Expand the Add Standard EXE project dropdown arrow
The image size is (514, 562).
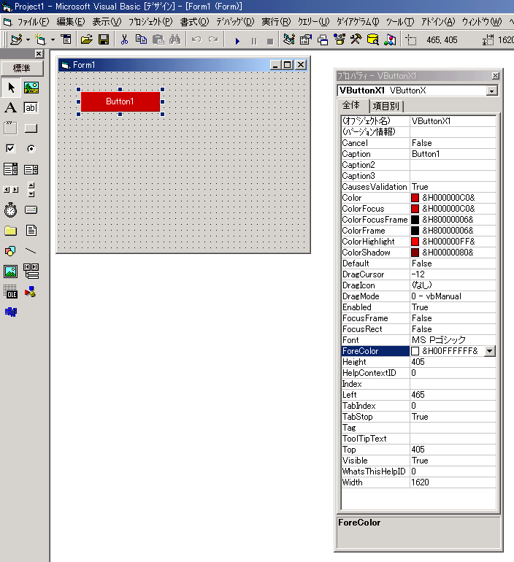(x=28, y=40)
